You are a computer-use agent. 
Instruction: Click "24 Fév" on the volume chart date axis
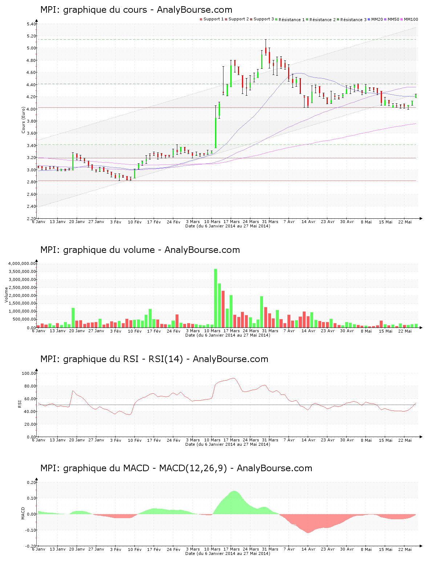click(x=174, y=331)
